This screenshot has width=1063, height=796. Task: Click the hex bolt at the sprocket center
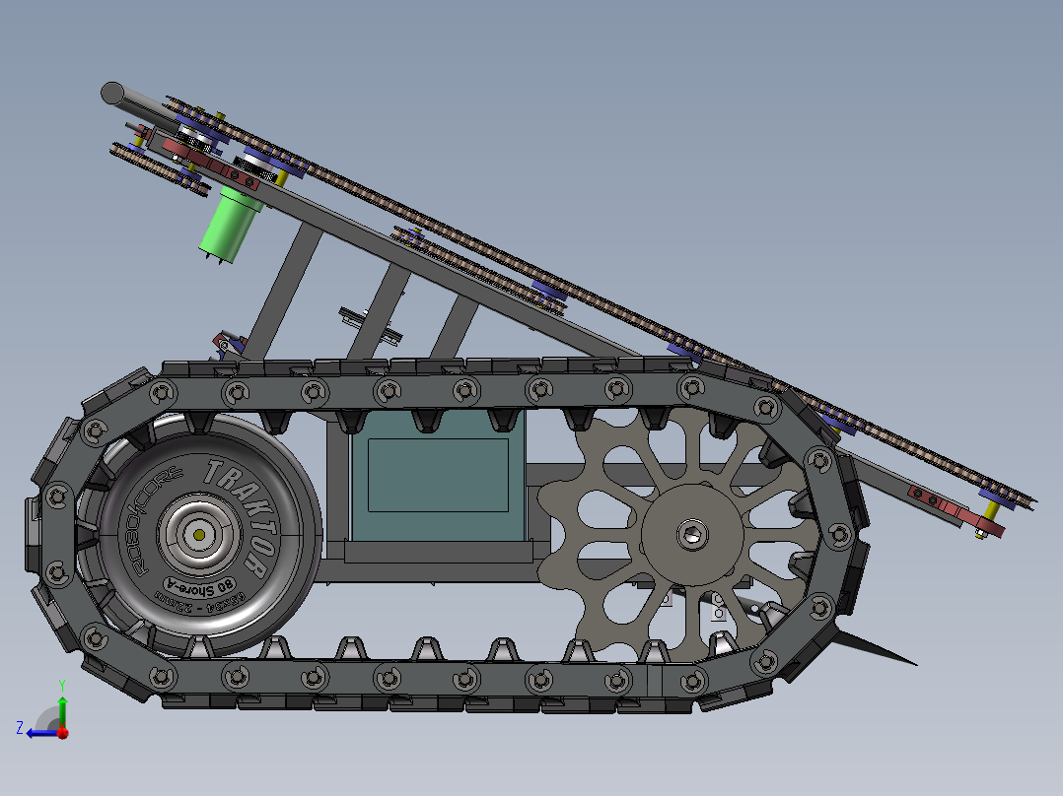tap(691, 535)
